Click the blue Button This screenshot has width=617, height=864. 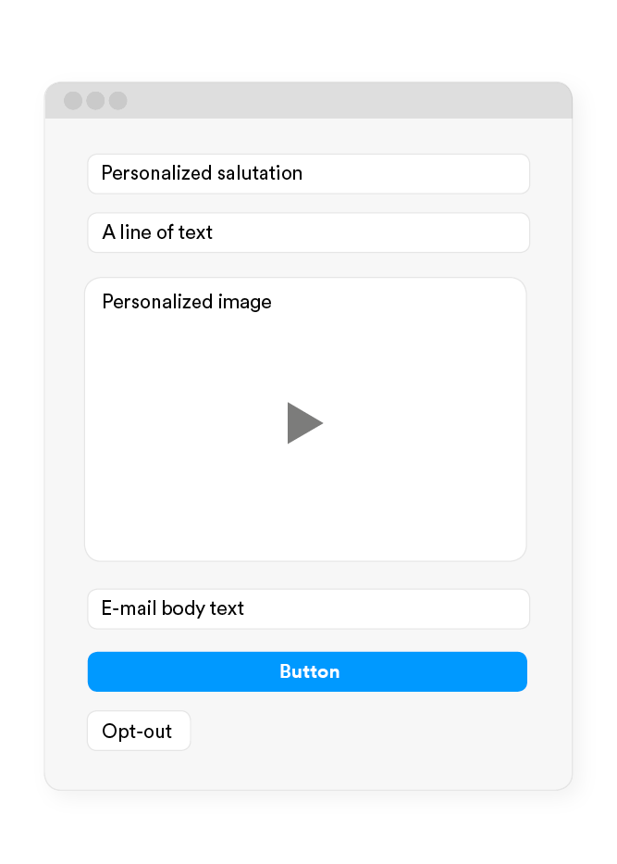308,671
